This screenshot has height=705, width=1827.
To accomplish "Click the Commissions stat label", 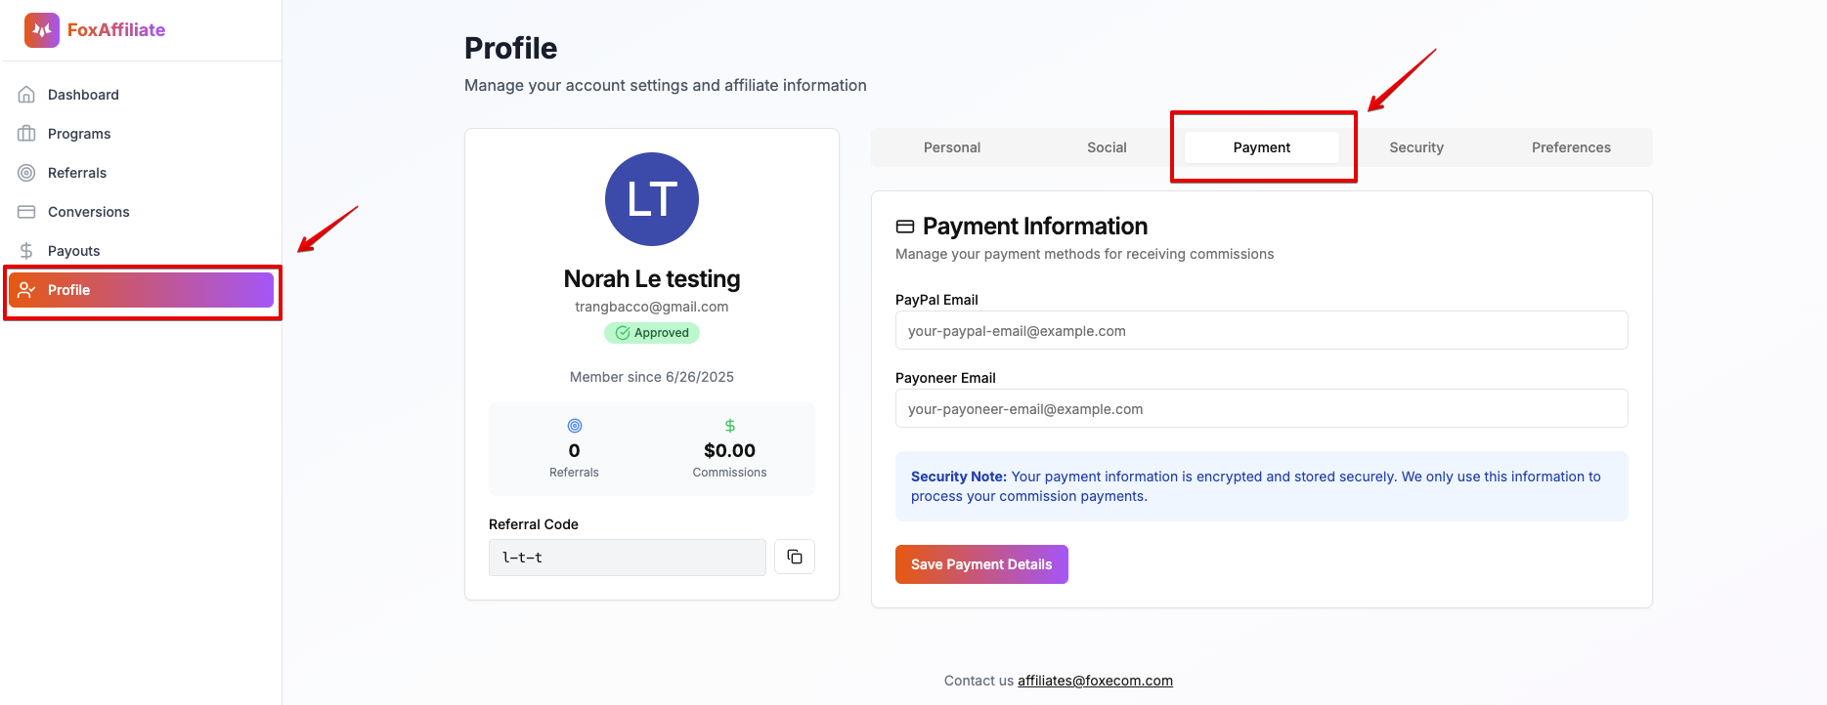I will (729, 473).
